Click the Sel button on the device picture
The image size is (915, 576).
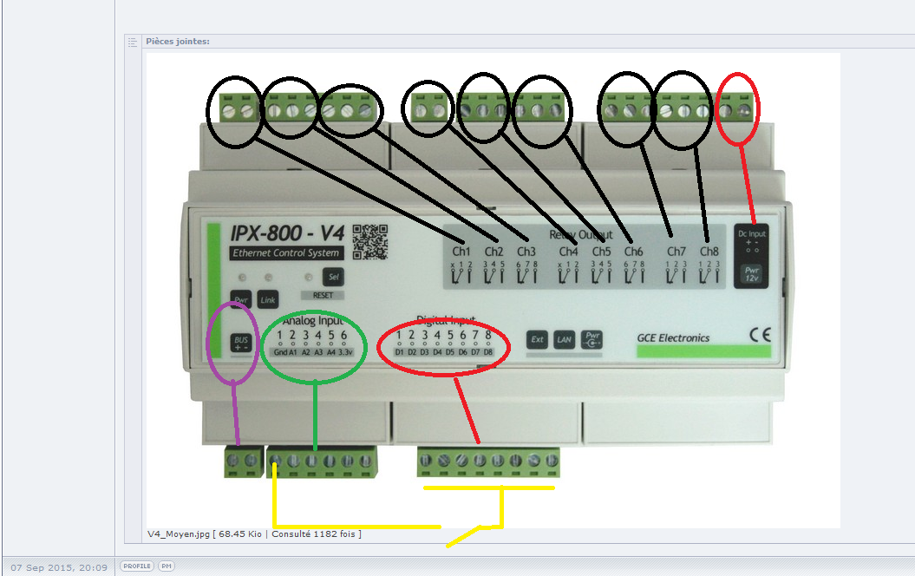click(333, 277)
